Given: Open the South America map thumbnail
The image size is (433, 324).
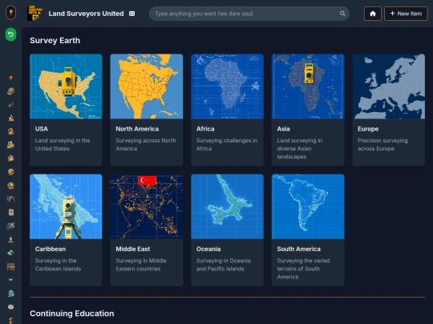Looking at the screenshot, I should tap(308, 206).
